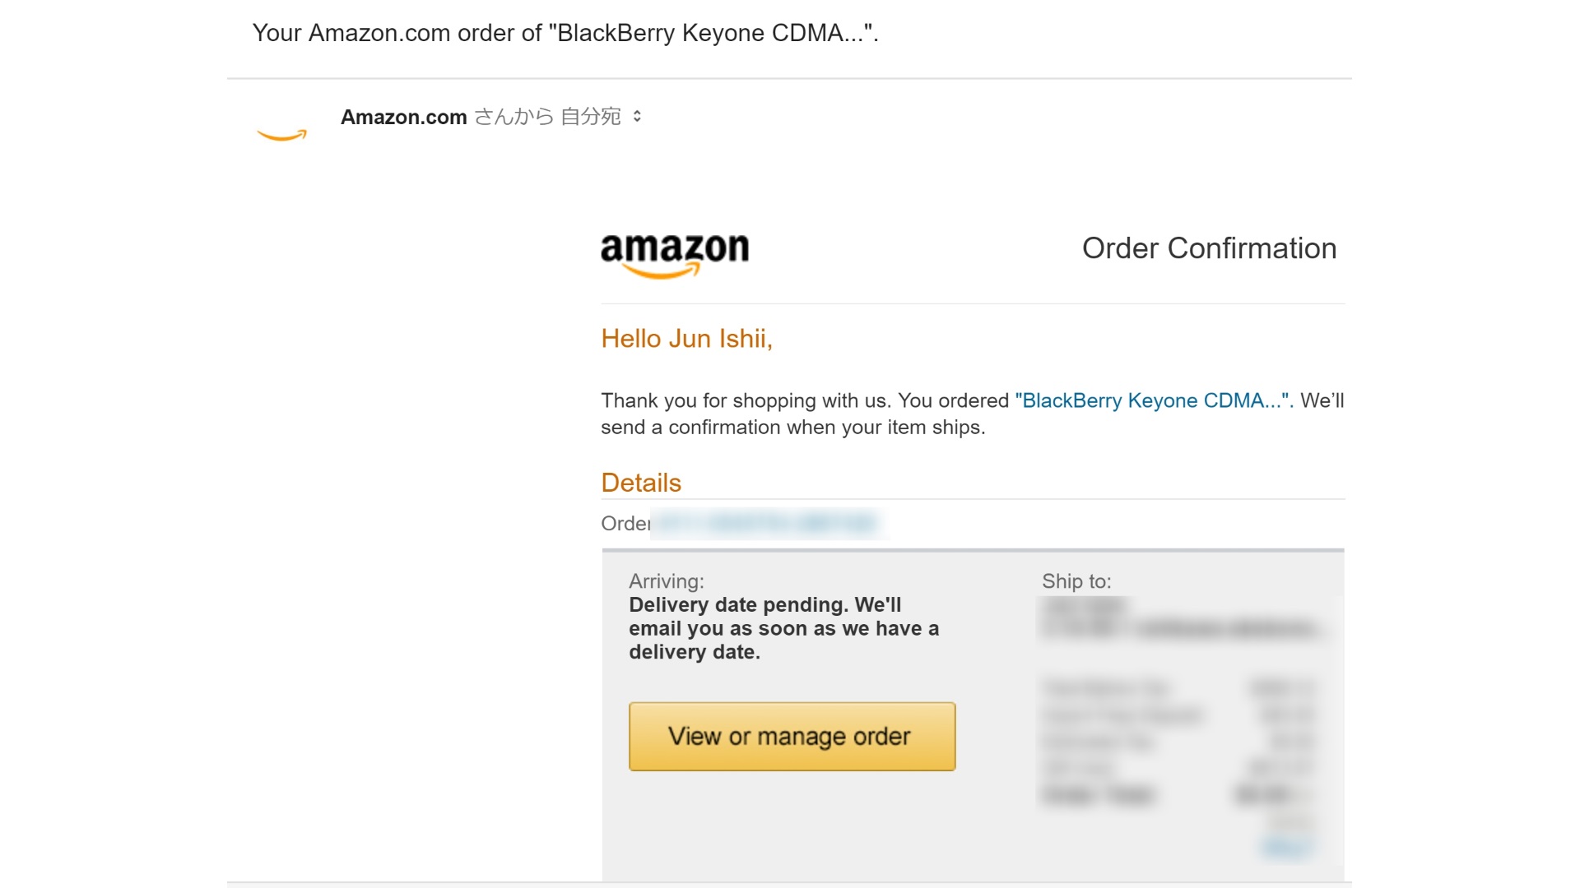Open the "BlackBerry Keyone CDMA..." product link
The image size is (1580, 888).
pos(1154,400)
